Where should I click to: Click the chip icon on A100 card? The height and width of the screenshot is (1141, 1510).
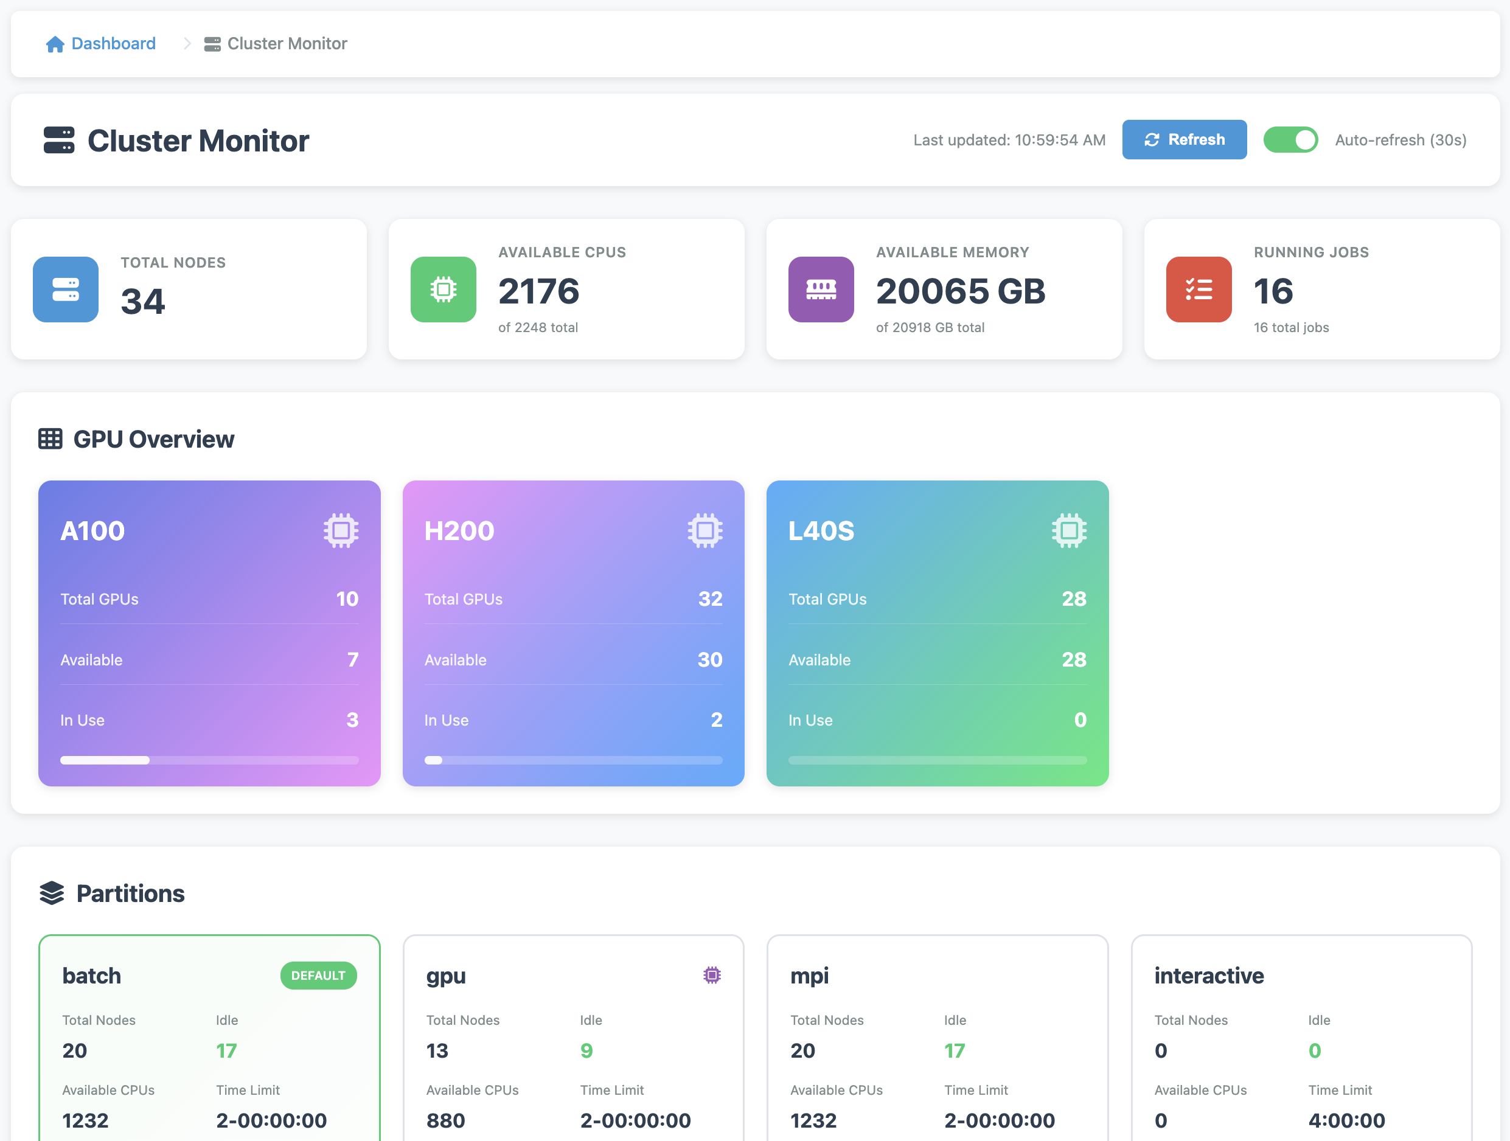pyautogui.click(x=341, y=530)
